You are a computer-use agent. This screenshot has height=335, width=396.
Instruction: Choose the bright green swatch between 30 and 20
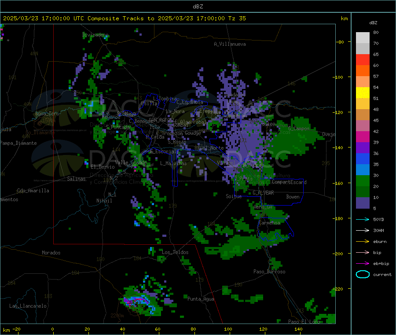(363, 180)
